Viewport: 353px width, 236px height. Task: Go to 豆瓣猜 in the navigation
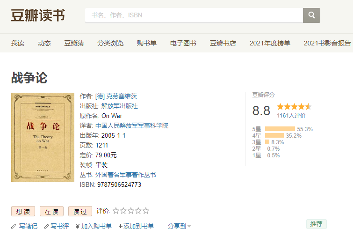pos(74,43)
